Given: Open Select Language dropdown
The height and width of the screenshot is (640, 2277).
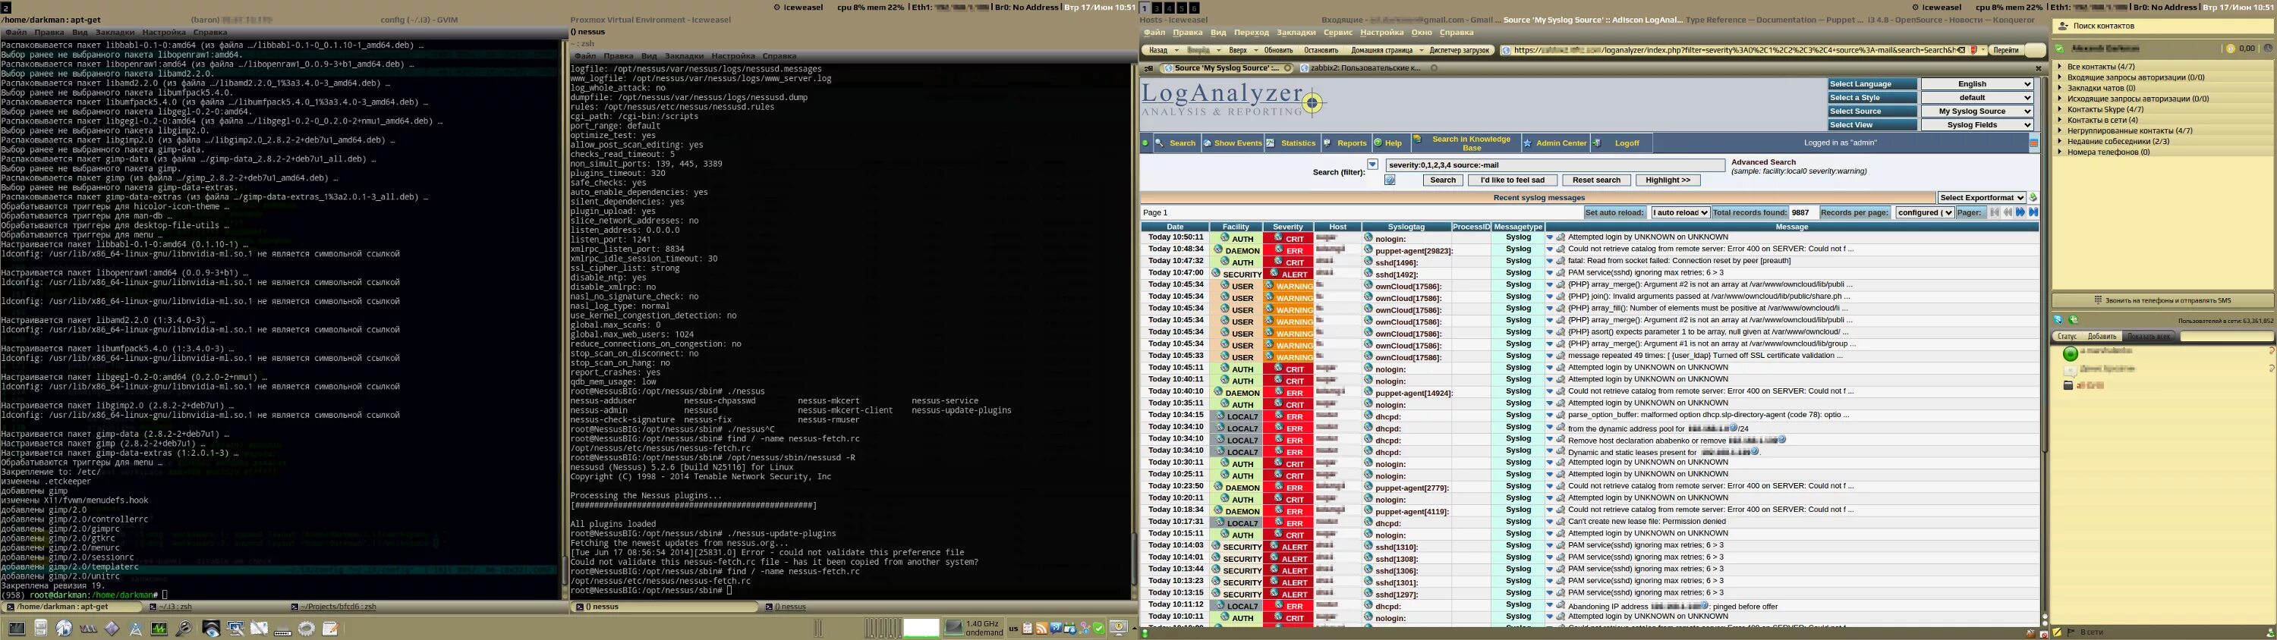Looking at the screenshot, I should pos(1976,84).
